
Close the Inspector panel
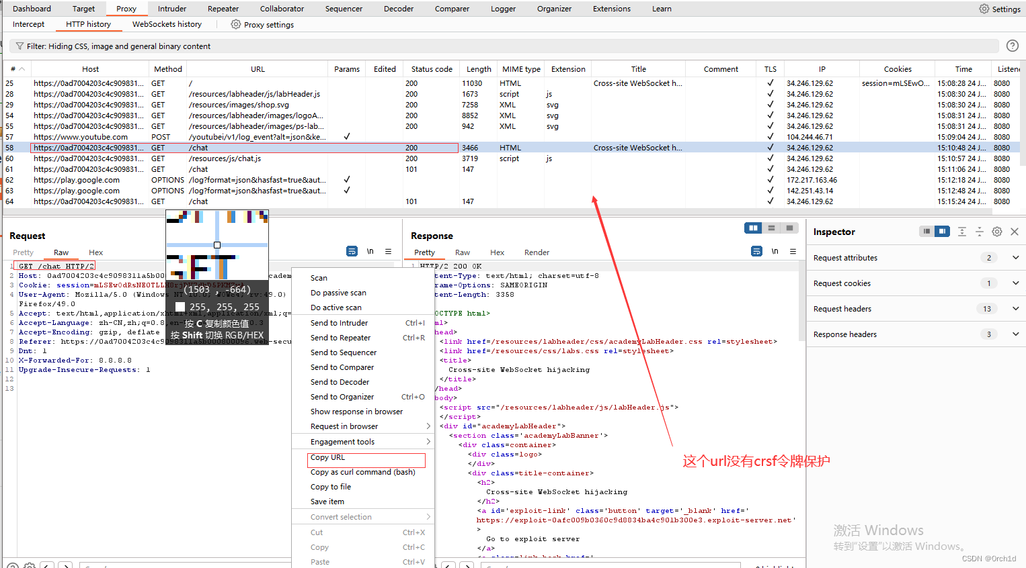[1015, 232]
